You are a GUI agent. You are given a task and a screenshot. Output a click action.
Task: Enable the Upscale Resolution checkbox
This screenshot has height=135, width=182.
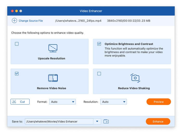tap(17, 44)
